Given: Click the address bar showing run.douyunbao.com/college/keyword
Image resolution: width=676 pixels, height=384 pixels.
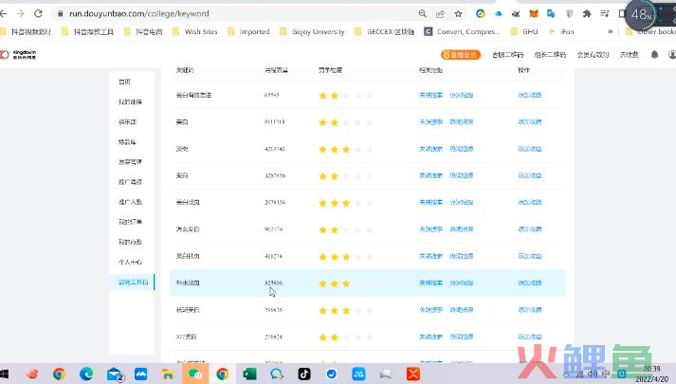Looking at the screenshot, I should coord(138,14).
